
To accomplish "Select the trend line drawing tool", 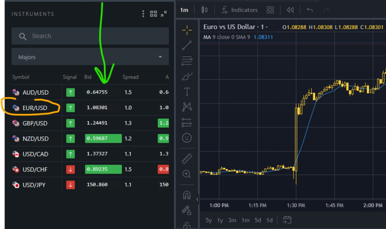I will coord(187,45).
